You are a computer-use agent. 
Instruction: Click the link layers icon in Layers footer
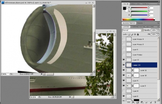coord(129,102)
